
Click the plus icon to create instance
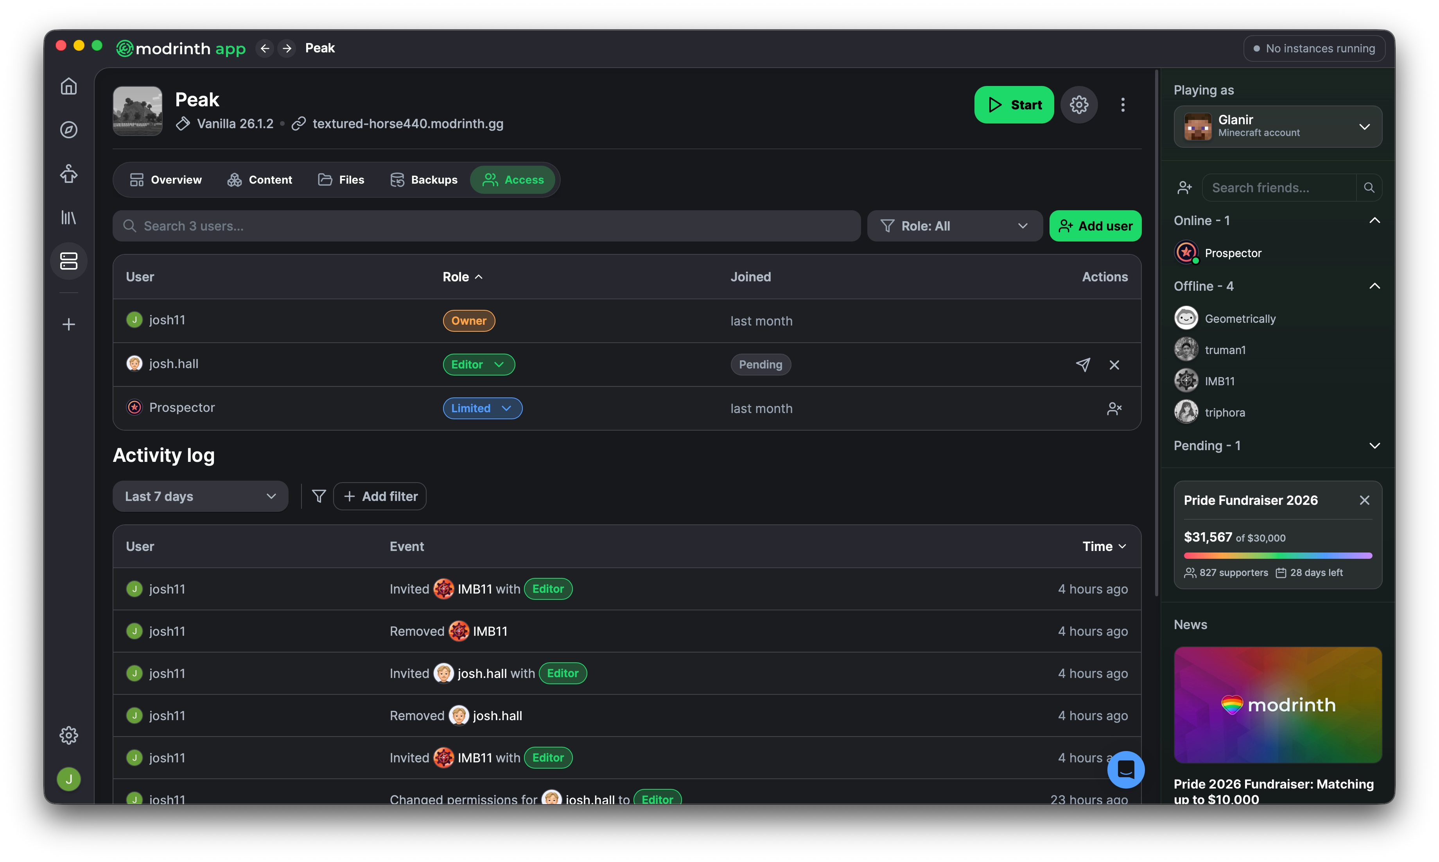coord(68,324)
